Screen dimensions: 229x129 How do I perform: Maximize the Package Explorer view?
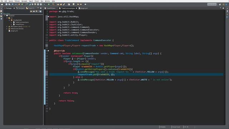[41, 8]
